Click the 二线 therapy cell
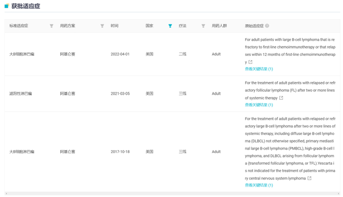Screen dimensions: 343x197 [182, 54]
